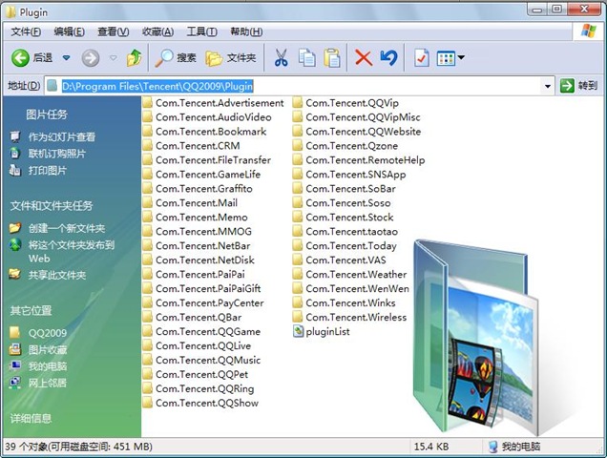The height and width of the screenshot is (458, 607).
Task: Open the 工具(T) menu
Action: 201,31
